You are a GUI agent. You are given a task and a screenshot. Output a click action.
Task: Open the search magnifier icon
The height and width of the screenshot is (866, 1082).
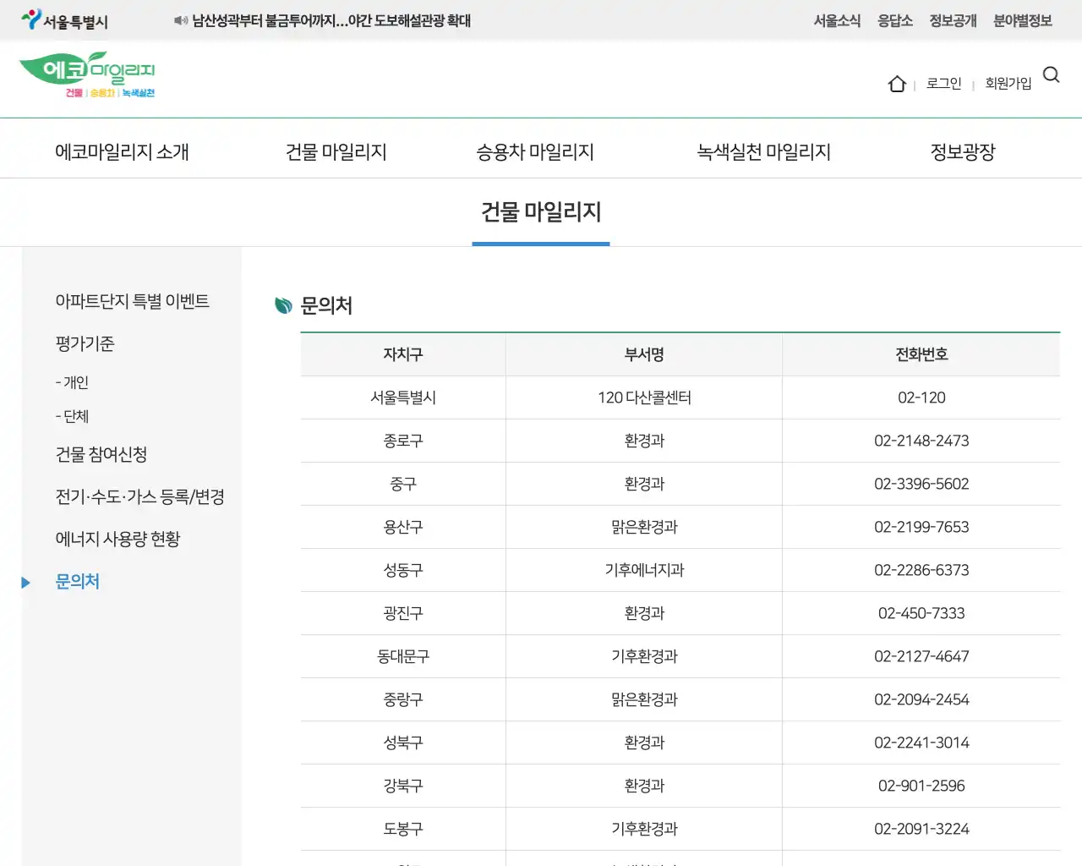tap(1052, 74)
